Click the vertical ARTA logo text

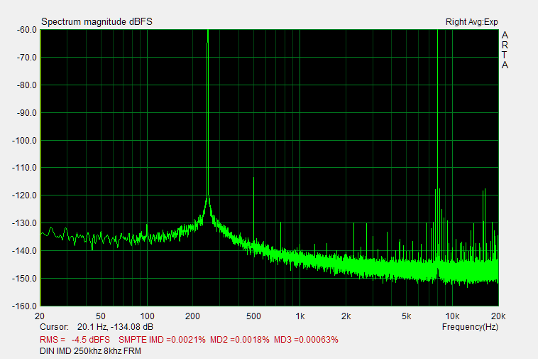point(505,50)
